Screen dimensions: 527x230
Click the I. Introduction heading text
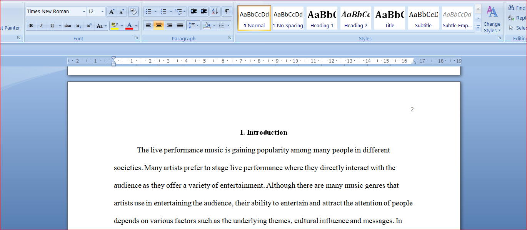264,132
